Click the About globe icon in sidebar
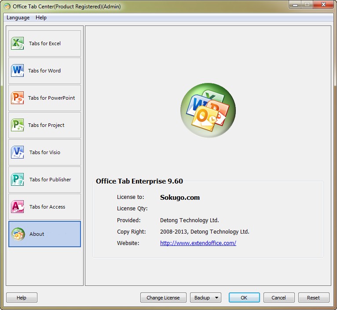 18,234
